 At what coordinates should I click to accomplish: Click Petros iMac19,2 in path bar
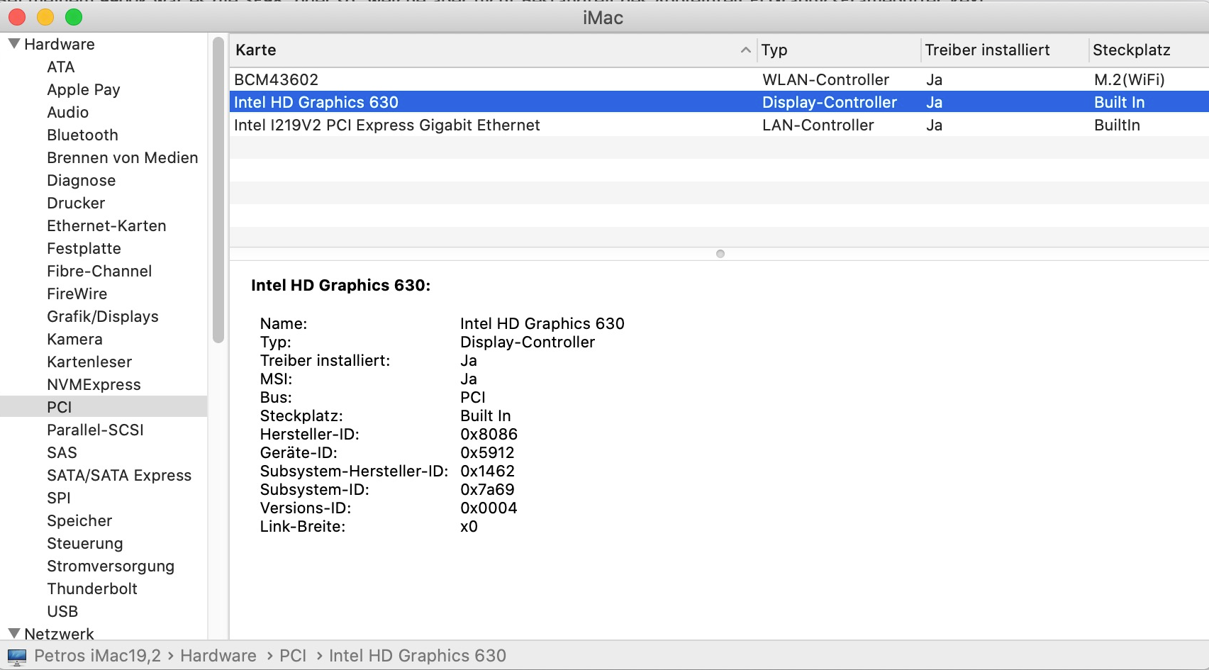point(97,656)
